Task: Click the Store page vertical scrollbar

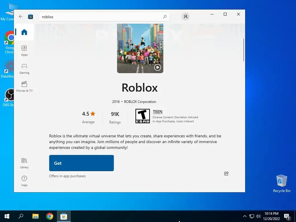Action: click(243, 50)
